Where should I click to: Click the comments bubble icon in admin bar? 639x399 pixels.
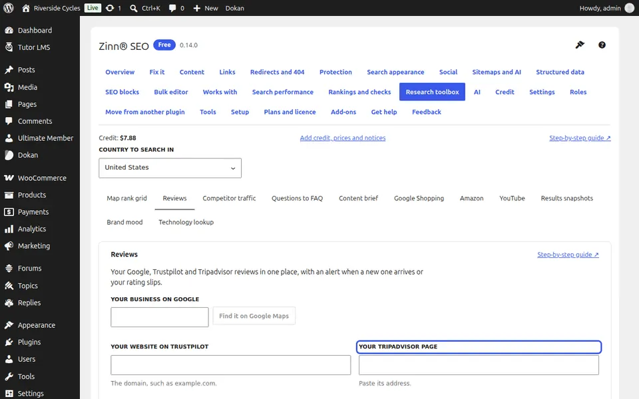click(x=172, y=8)
